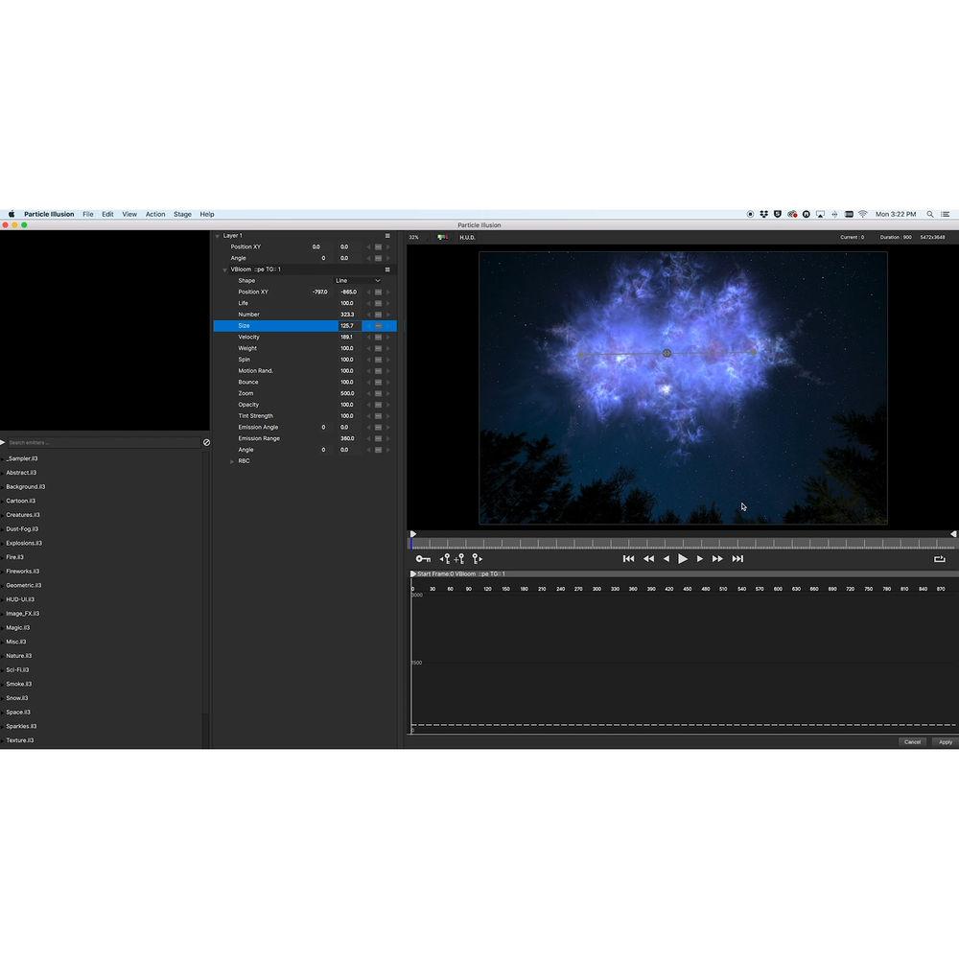Click the step forward one frame control
Image resolution: width=959 pixels, height=959 pixels.
click(699, 558)
